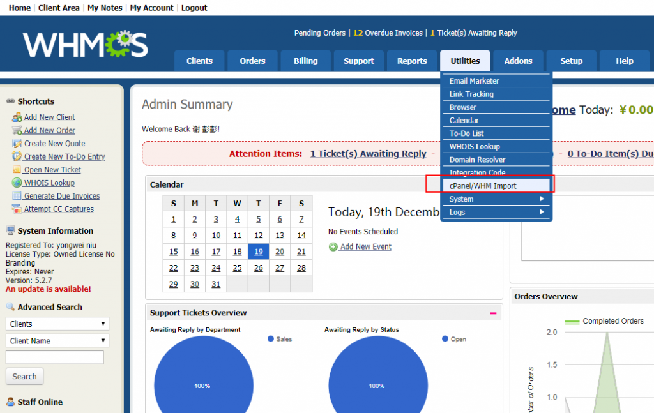654x413 pixels.
Task: Click 1 Ticket(s) Awaiting Reply attention link
Action: coord(369,154)
